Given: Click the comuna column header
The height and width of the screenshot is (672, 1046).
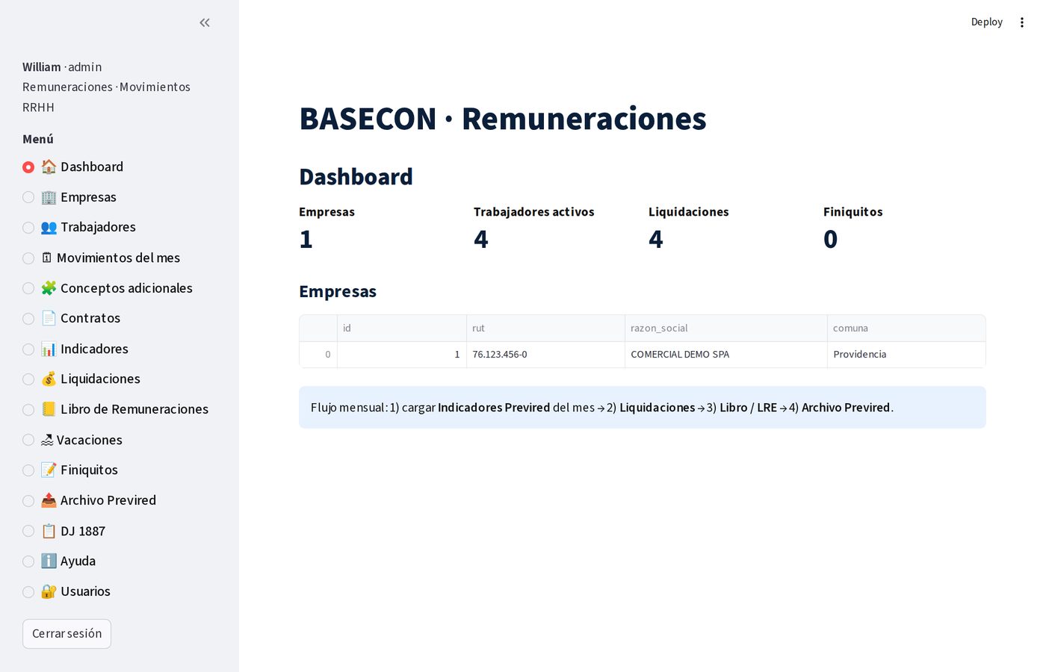Looking at the screenshot, I should (x=906, y=329).
